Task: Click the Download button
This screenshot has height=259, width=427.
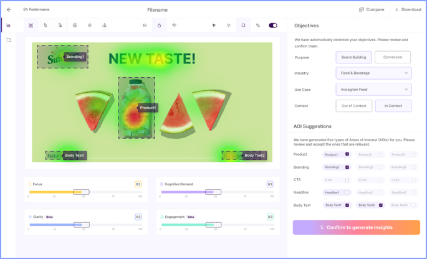Action: [408, 10]
